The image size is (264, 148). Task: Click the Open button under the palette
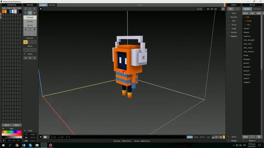16,125
